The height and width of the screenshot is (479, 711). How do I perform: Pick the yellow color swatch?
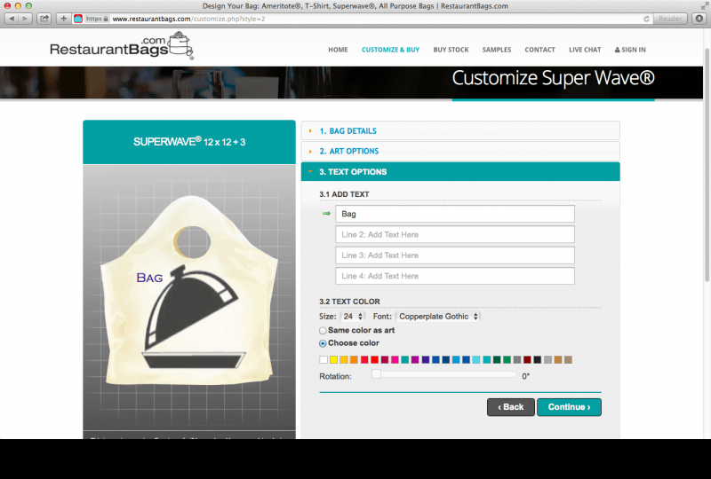click(334, 360)
